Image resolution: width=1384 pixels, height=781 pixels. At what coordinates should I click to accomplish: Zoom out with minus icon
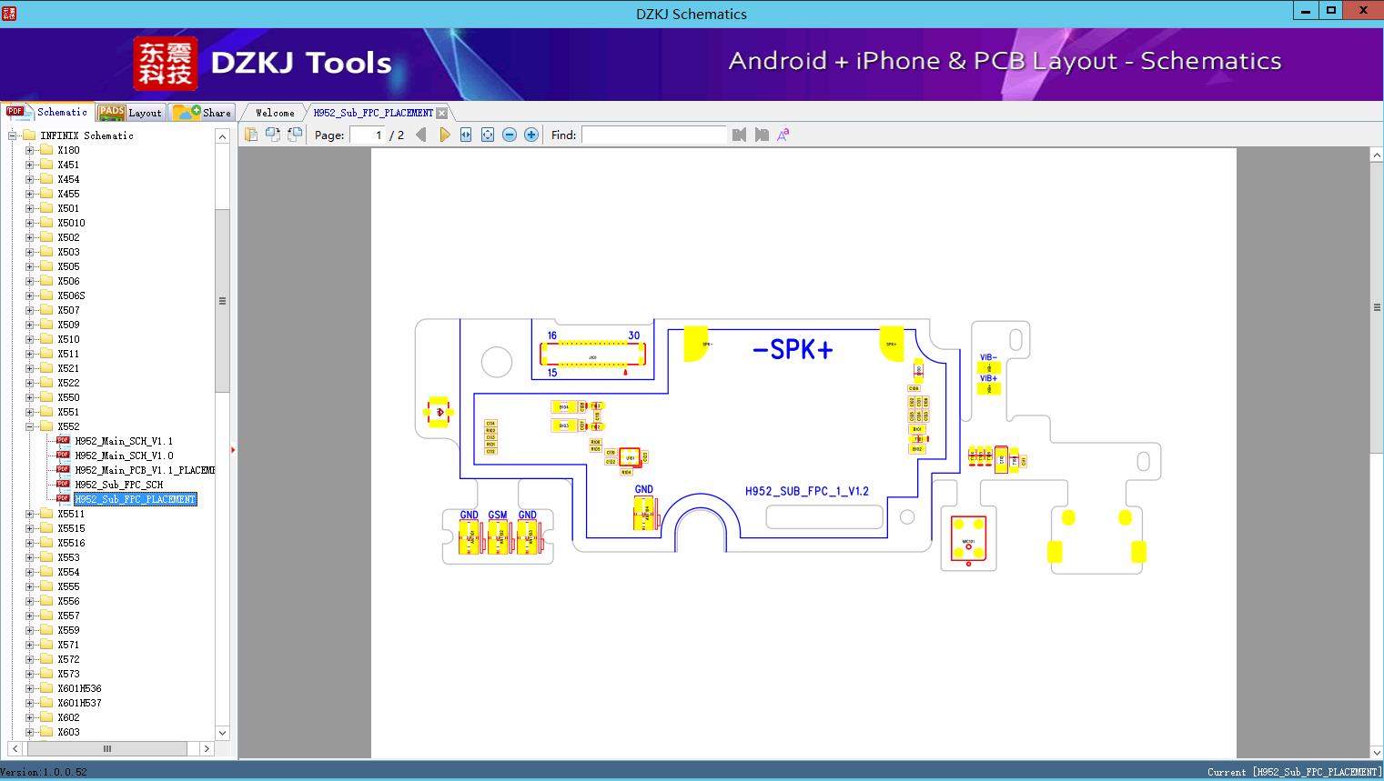510,135
